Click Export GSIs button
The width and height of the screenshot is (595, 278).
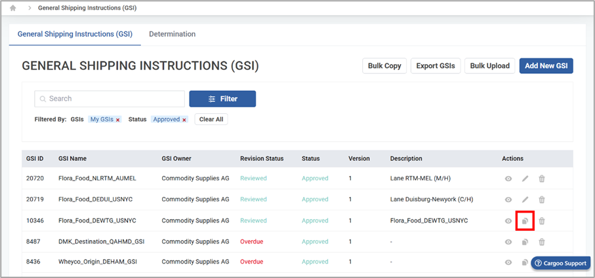pos(436,66)
